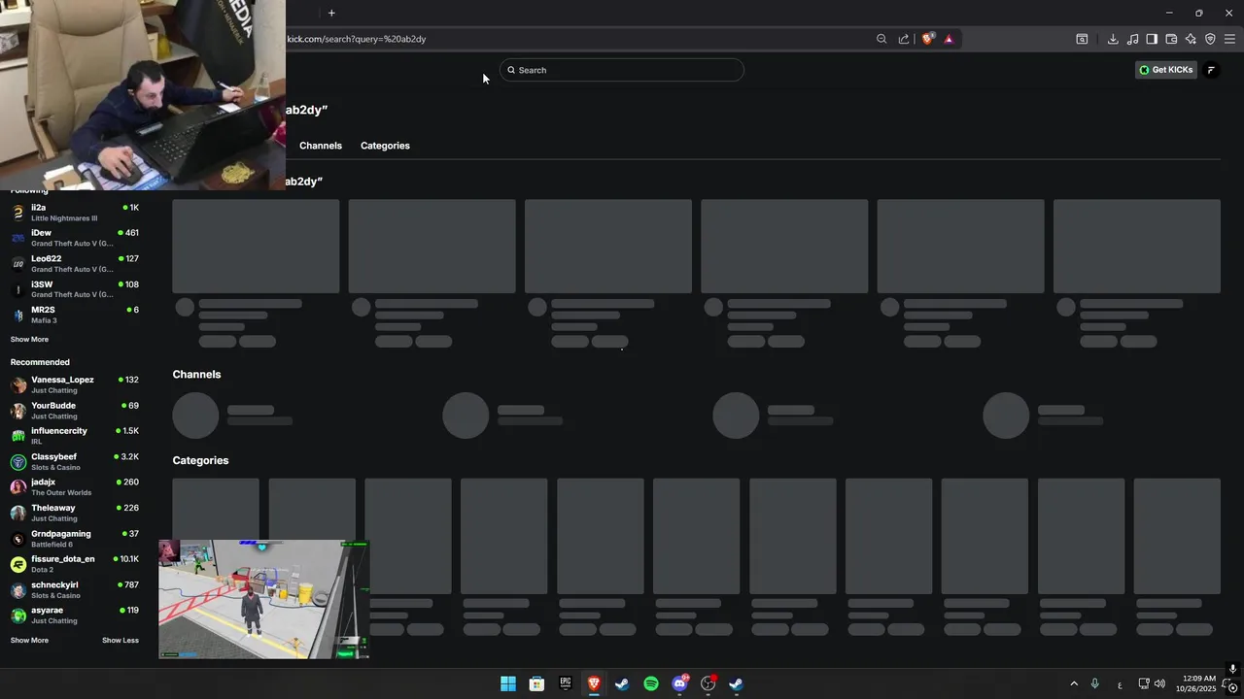
Task: Open Epic Games Launcher from taskbar
Action: 566,683
